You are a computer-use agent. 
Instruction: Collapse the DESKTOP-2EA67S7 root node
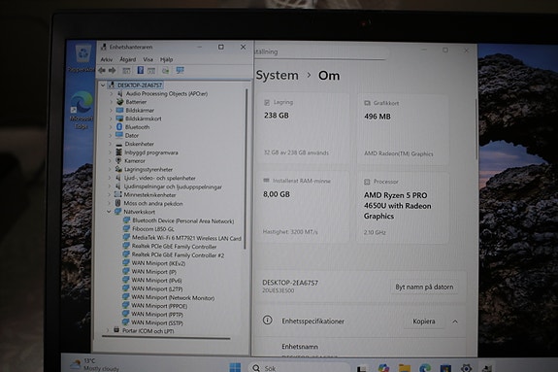[x=103, y=85]
